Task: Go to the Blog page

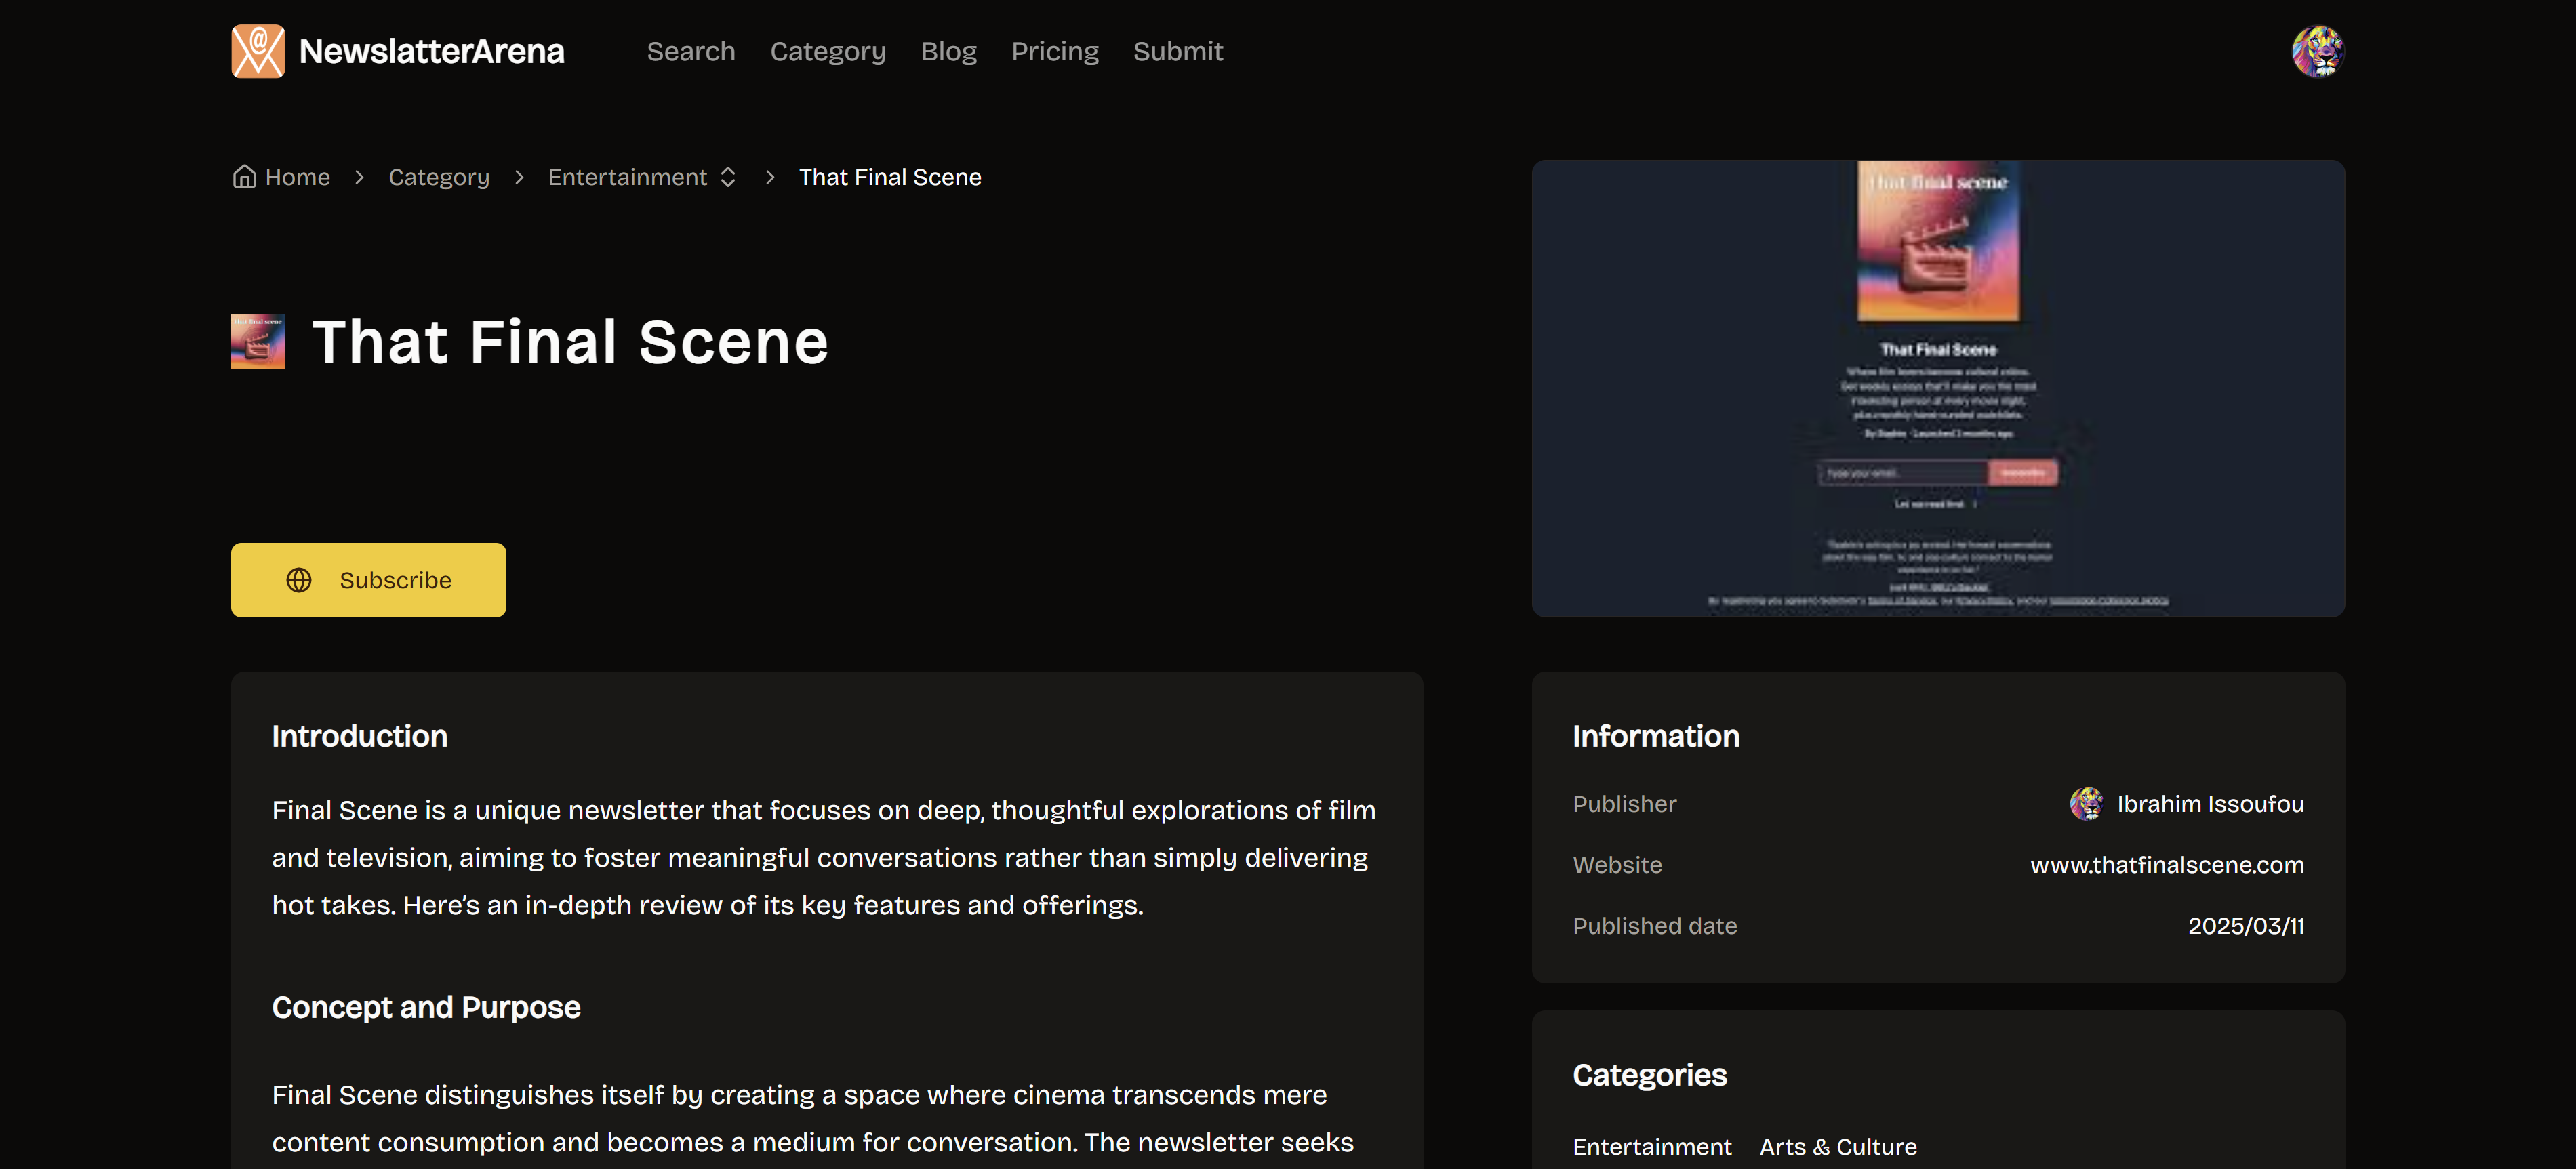Action: (x=948, y=51)
